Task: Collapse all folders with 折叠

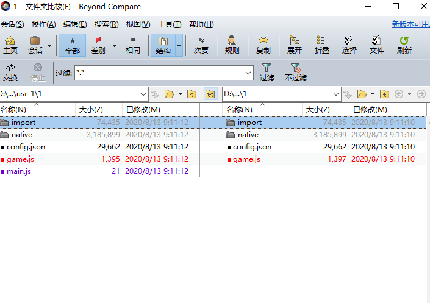Action: tap(321, 45)
